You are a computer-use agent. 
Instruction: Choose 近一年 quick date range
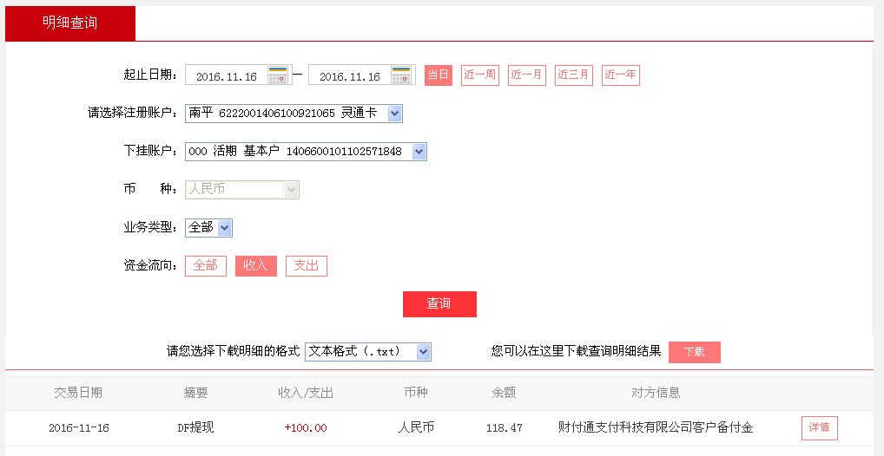620,75
